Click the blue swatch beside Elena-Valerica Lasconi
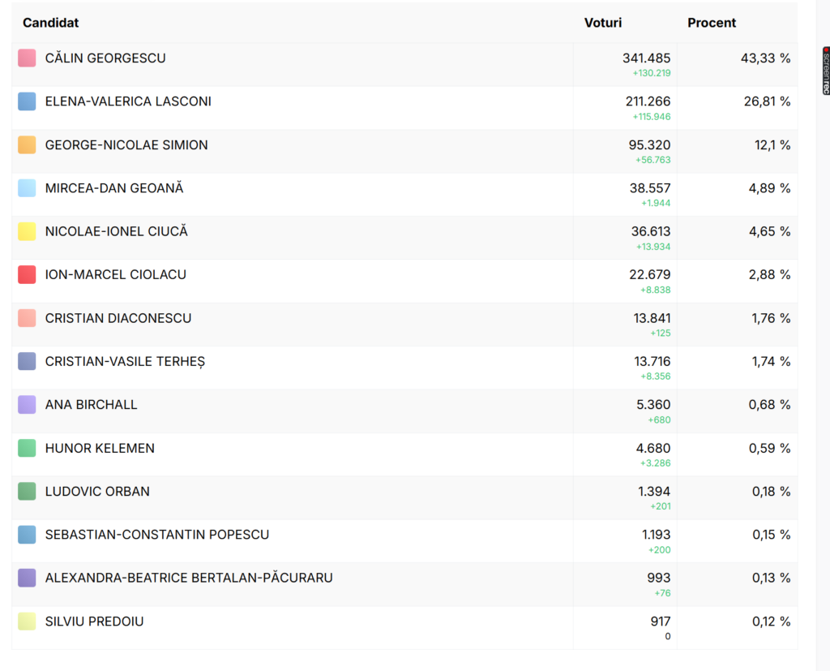830x671 pixels. coord(27,101)
